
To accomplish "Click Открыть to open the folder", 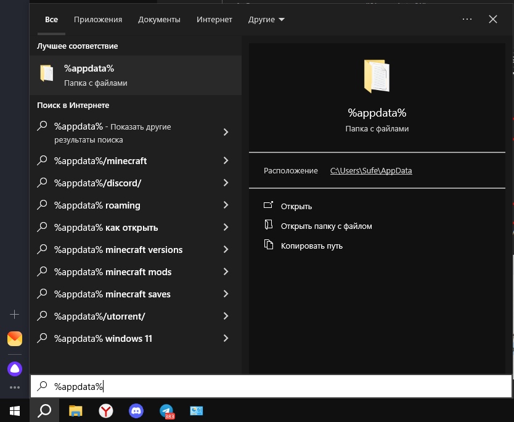I will (296, 207).
